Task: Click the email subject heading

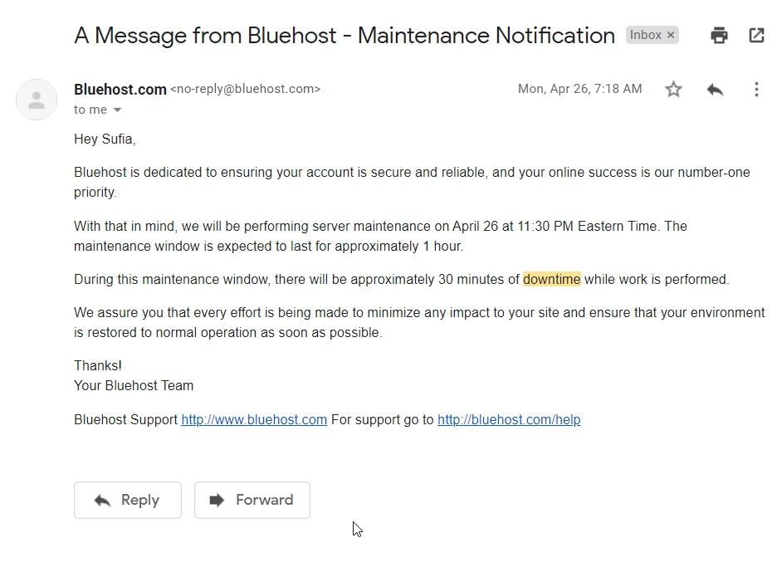Action: [345, 36]
